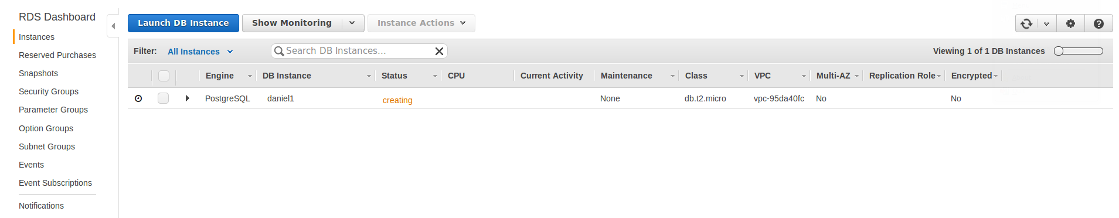Open the help question mark icon
The image size is (1119, 218).
click(x=1098, y=23)
